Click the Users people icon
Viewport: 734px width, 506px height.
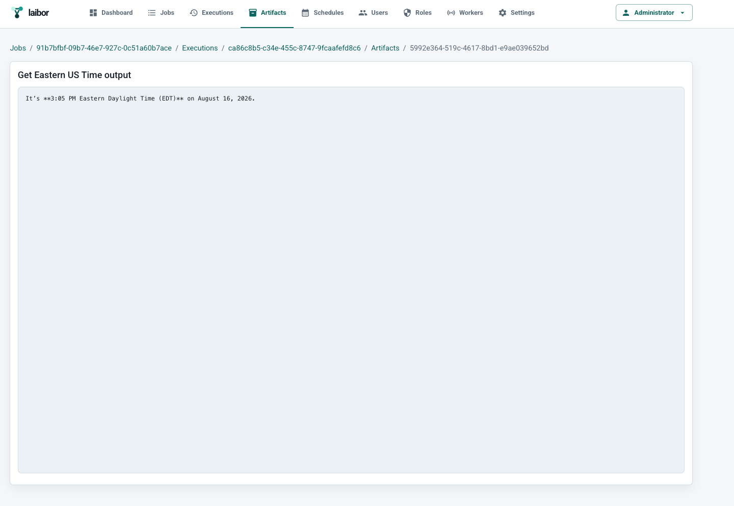363,13
